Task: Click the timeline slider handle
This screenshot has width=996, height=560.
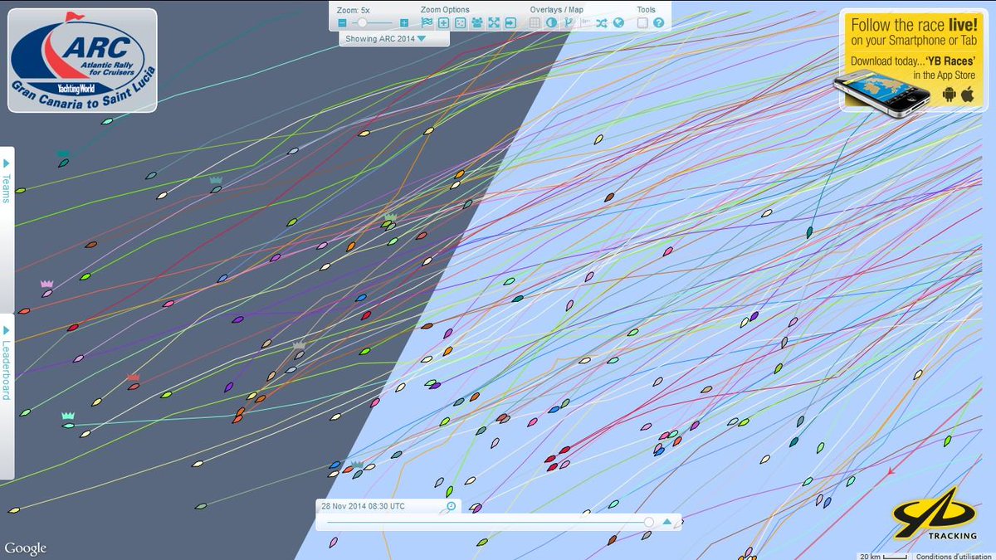Action: pos(649,522)
